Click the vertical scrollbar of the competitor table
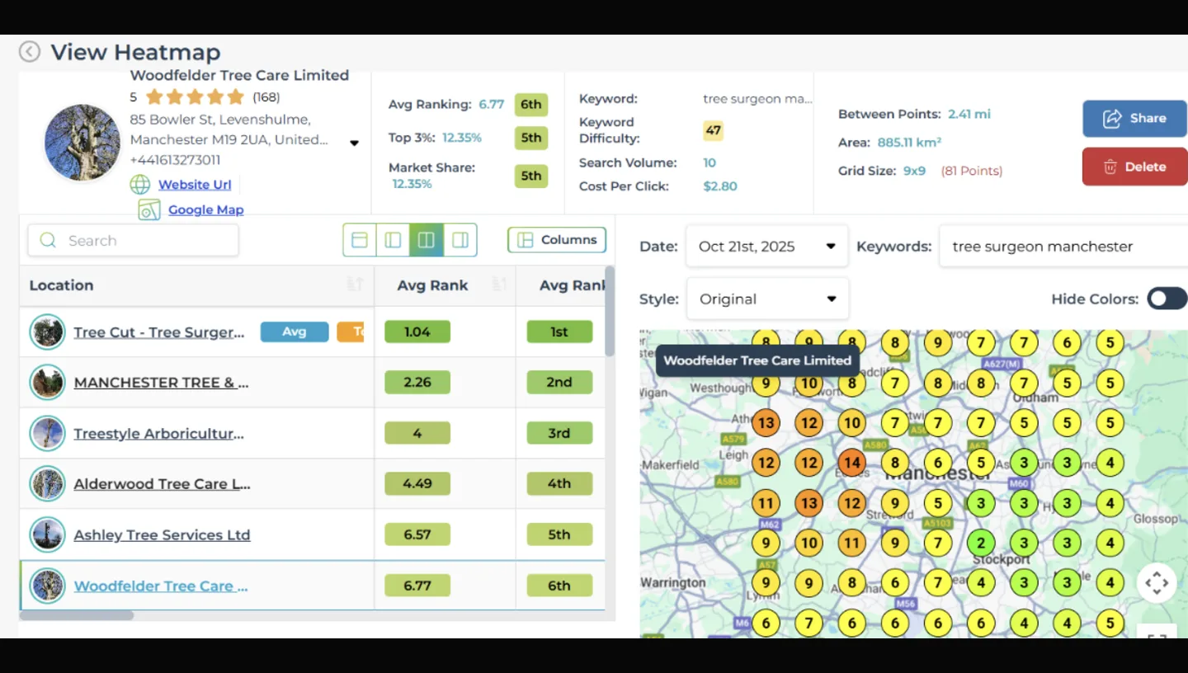 click(610, 312)
